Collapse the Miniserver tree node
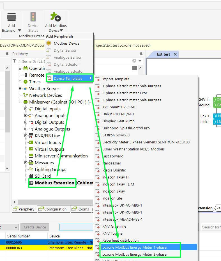 point(20,102)
